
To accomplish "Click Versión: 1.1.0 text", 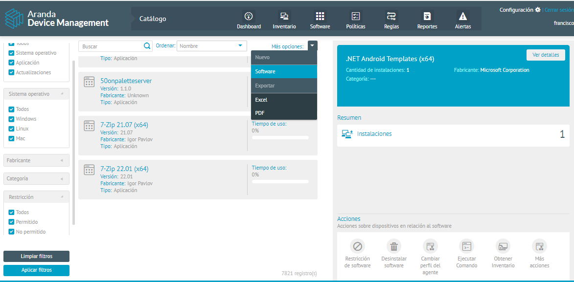I will pyautogui.click(x=115, y=88).
